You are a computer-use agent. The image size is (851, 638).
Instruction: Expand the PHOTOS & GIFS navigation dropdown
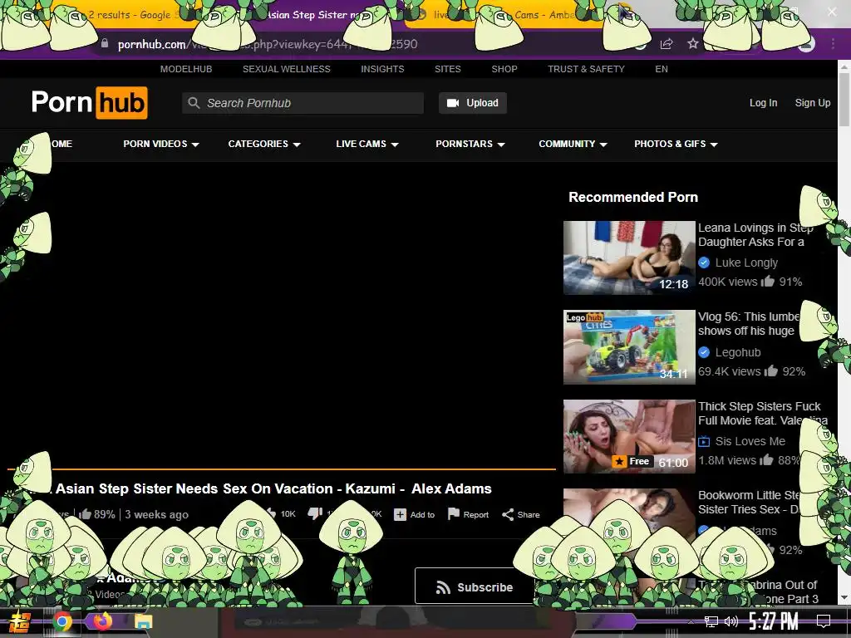[x=676, y=144]
